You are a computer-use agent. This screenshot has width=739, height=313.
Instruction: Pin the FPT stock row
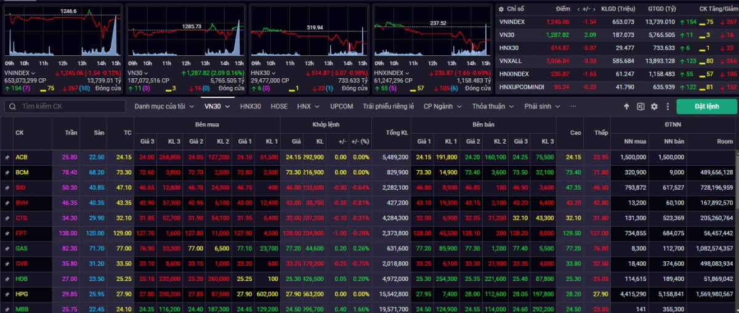7,233
